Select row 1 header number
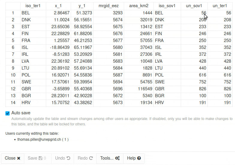The height and width of the screenshot is (165, 235). point(13,13)
